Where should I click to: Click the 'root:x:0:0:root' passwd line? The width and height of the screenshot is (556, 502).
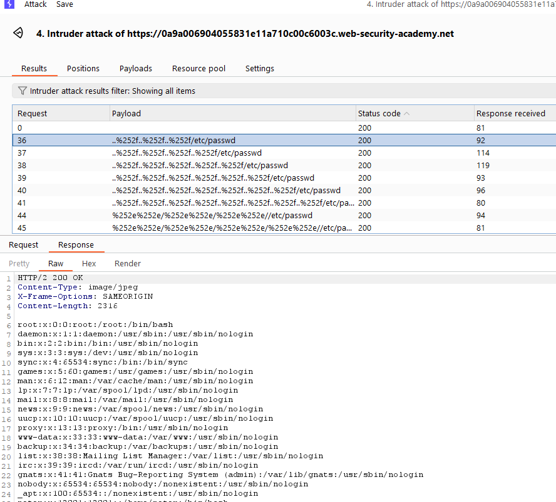pos(95,324)
